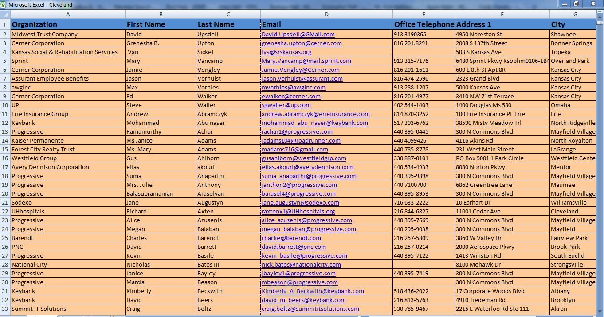Viewport: 604px width, 317px height.
Task: Open Mary.Vancamp@mail.sprint.com email link
Action: [306, 61]
